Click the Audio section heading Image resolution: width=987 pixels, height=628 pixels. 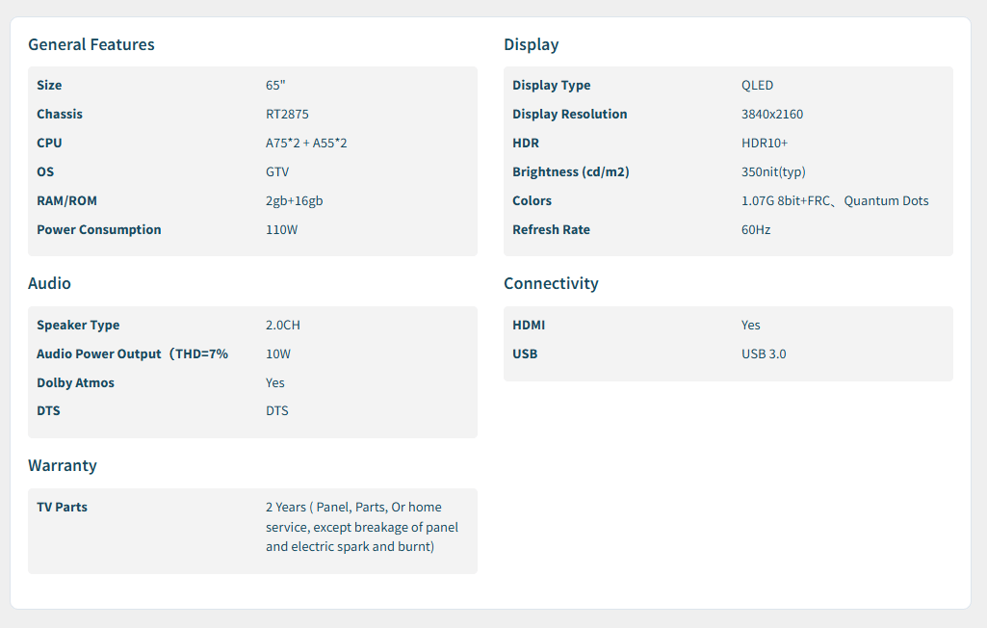point(49,283)
